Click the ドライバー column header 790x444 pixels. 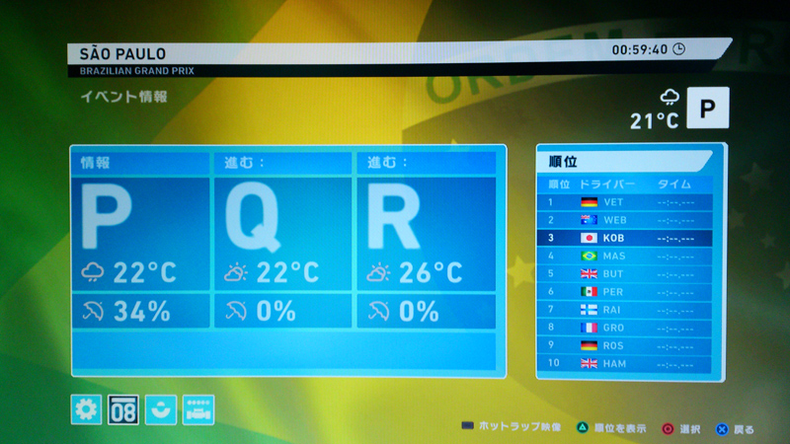[606, 185]
